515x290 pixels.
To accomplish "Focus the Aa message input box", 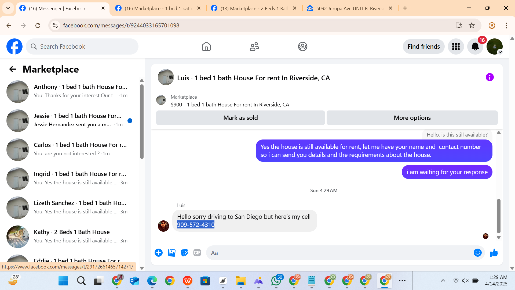I will [x=339, y=253].
